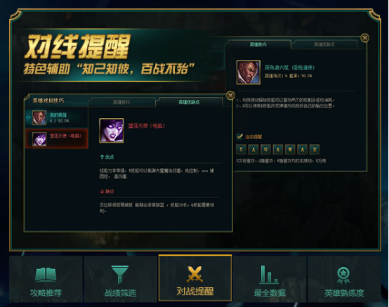
Task: Open the 攻略推荐 book icon
Action: [46, 275]
